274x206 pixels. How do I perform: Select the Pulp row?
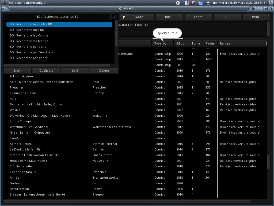coord(135,99)
